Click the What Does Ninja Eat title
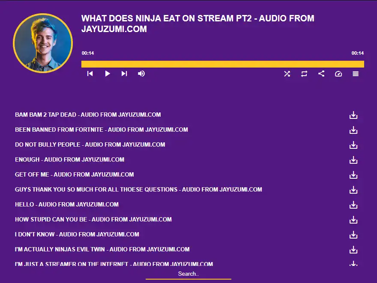The height and width of the screenshot is (283, 377). pyautogui.click(x=197, y=24)
